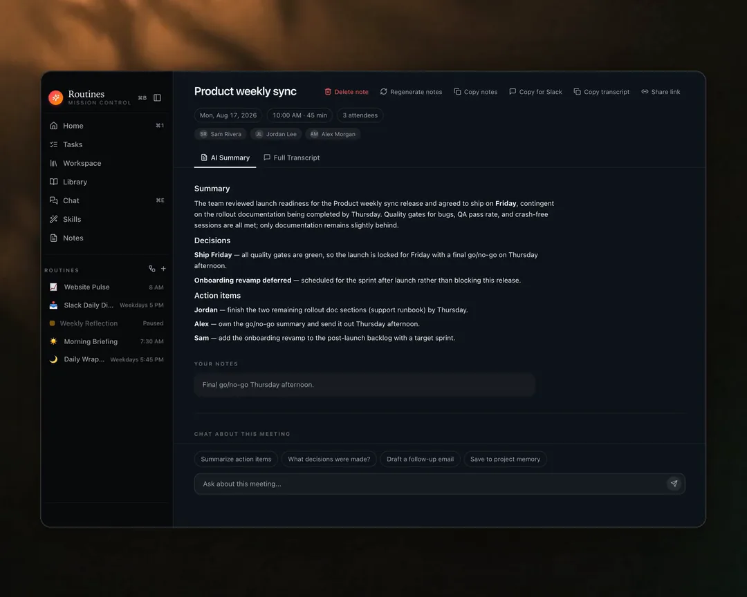
Task: Click the Daily Wrap moon icon
Action: pyautogui.click(x=53, y=359)
